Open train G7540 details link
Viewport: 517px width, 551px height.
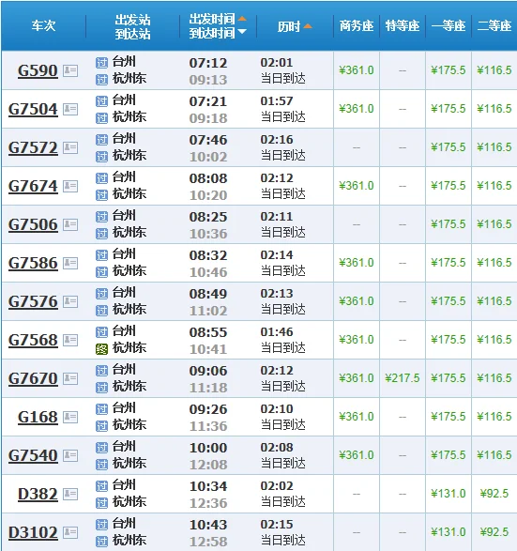33,455
